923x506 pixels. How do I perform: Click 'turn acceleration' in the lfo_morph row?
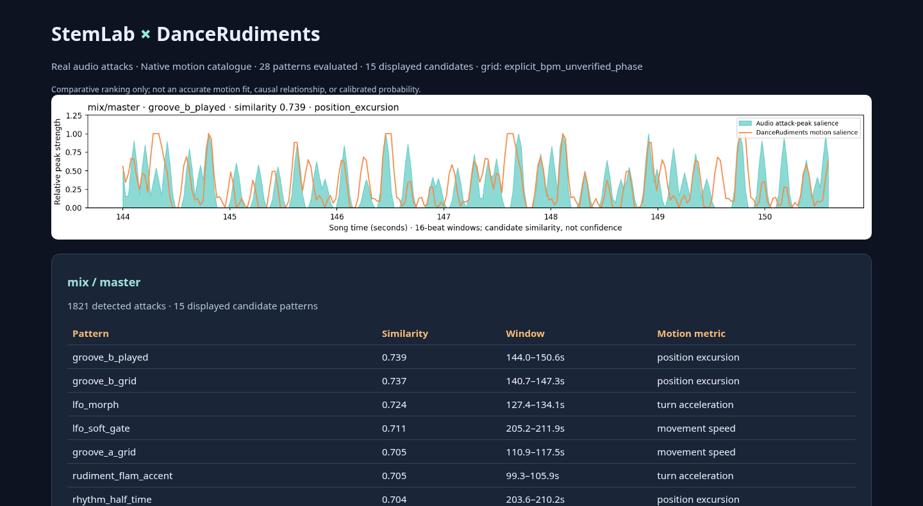[695, 405]
